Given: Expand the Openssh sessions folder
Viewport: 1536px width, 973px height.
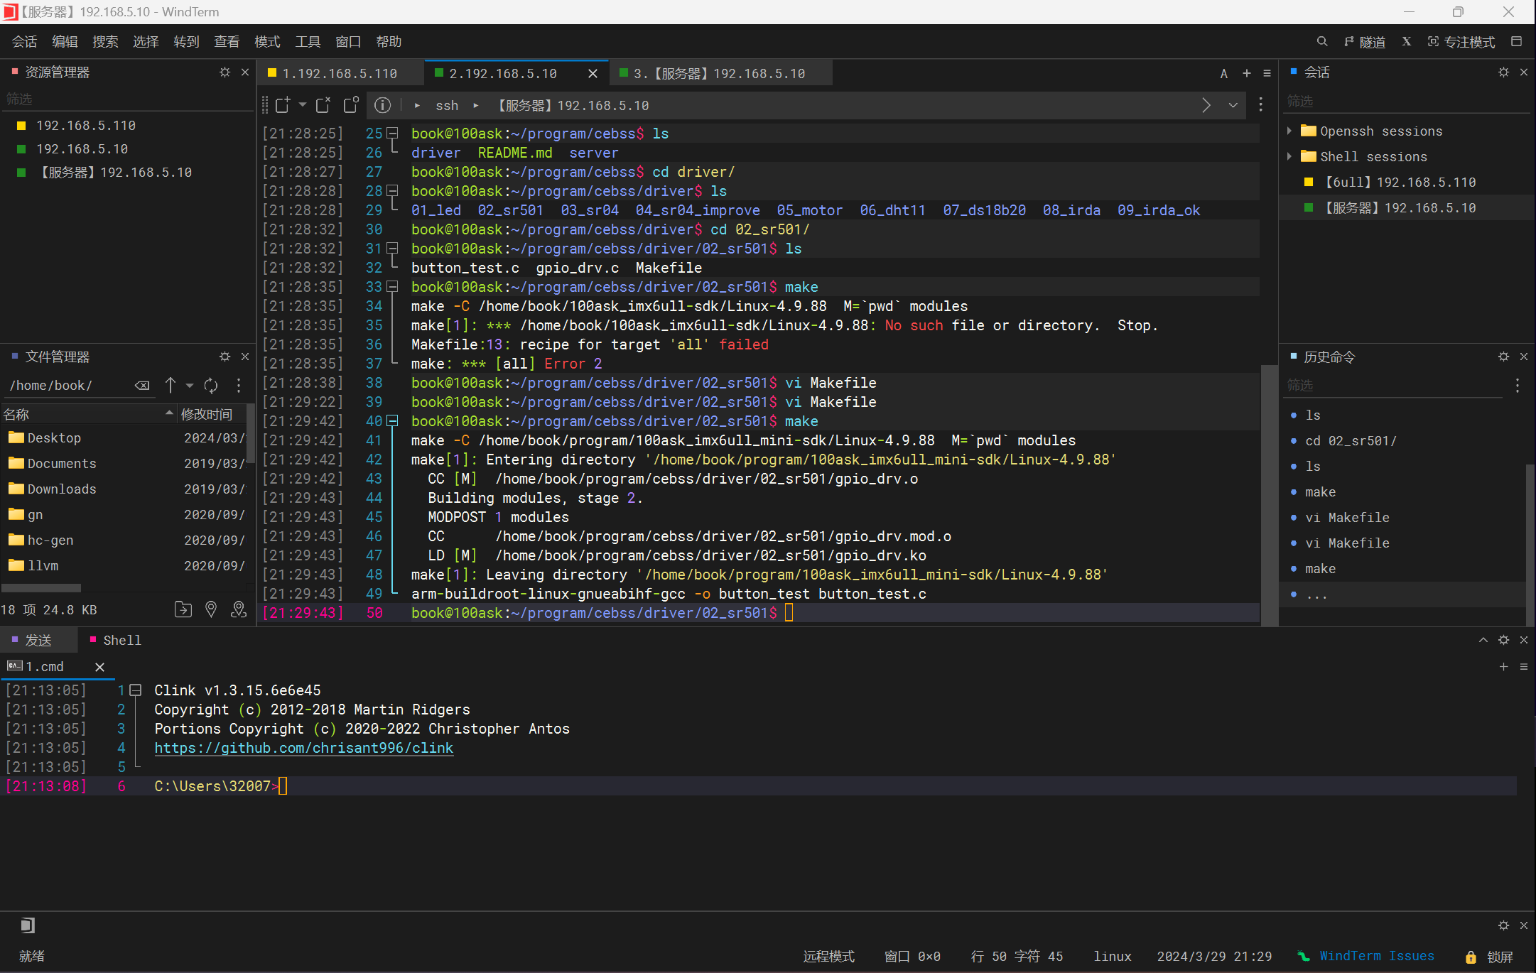Looking at the screenshot, I should pyautogui.click(x=1289, y=131).
